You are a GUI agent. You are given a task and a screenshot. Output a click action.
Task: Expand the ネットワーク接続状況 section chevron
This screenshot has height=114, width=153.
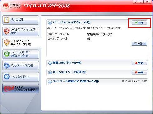[x=50, y=82]
